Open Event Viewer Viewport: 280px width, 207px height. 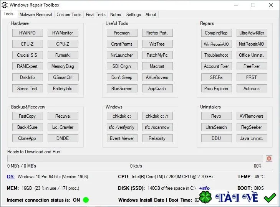[x=122, y=138]
